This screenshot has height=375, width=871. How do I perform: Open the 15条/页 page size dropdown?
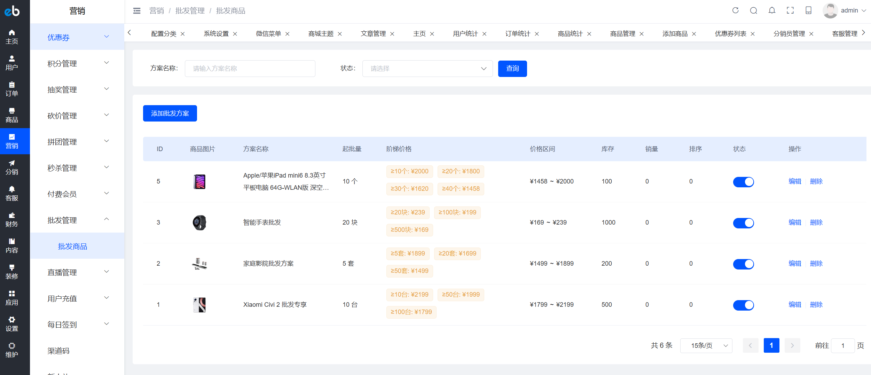706,345
